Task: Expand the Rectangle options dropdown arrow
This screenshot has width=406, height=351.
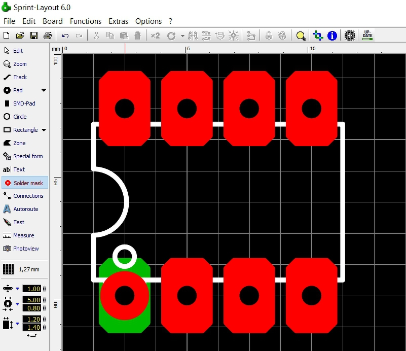Action: [44, 130]
